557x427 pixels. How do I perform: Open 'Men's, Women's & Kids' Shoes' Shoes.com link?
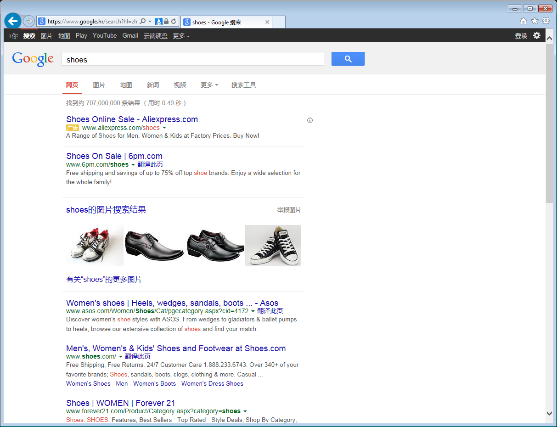pyautogui.click(x=176, y=348)
